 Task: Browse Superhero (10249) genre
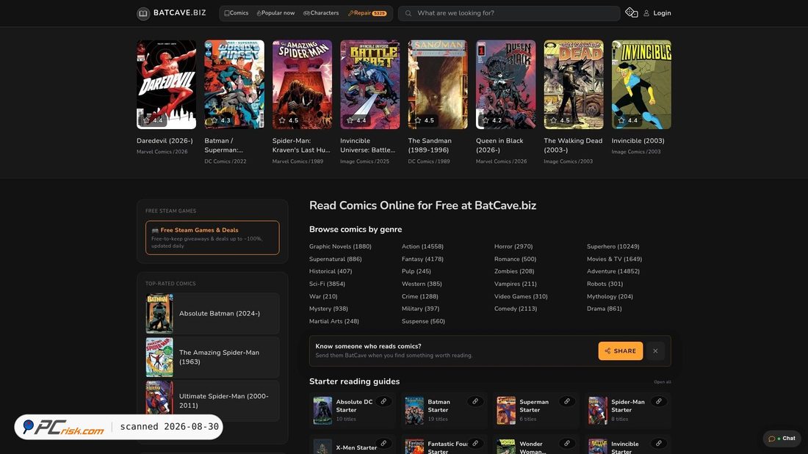[x=613, y=246]
